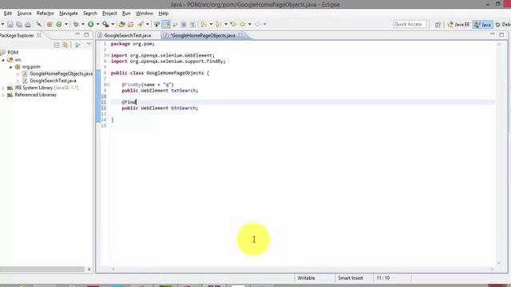Click the New Java Class green icon

point(59,25)
